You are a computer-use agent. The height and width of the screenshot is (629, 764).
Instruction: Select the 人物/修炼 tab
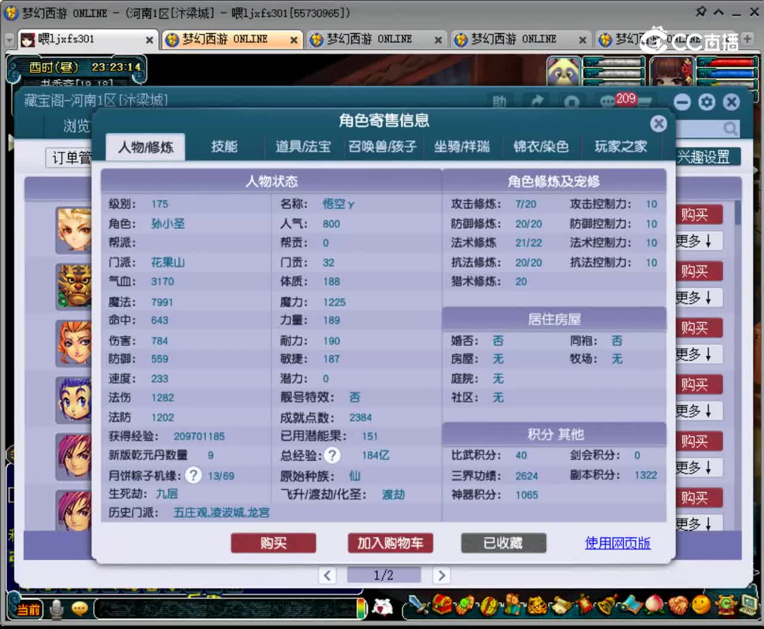click(146, 147)
